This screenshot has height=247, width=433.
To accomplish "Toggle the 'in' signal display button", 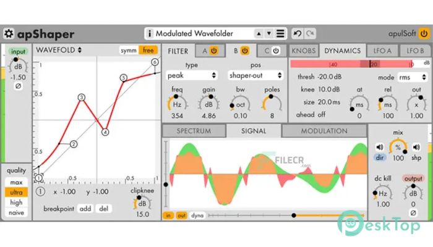I will click(168, 216).
